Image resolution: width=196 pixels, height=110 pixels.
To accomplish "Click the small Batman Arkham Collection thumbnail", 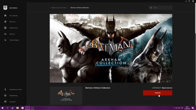I will (66, 96).
